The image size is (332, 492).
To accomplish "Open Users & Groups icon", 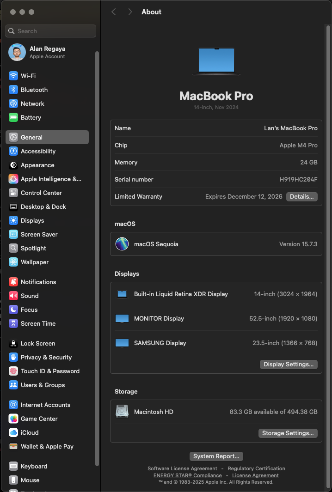I will pyautogui.click(x=13, y=385).
